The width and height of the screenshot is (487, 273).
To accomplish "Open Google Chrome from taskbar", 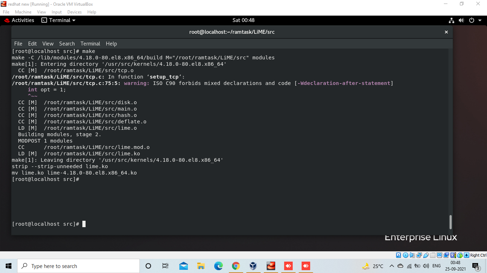I will click(236, 266).
